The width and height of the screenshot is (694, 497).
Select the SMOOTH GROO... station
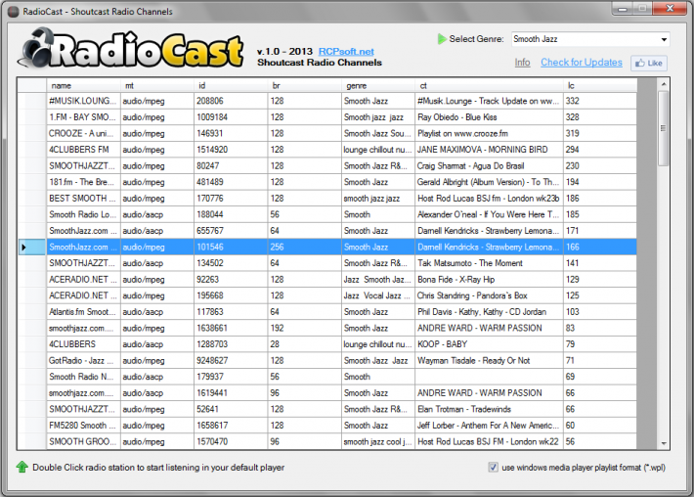click(83, 441)
